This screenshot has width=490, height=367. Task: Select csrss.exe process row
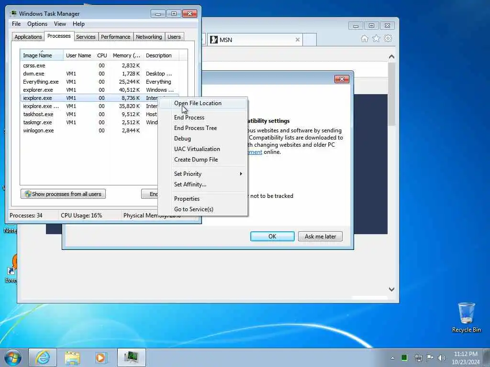click(x=100, y=65)
